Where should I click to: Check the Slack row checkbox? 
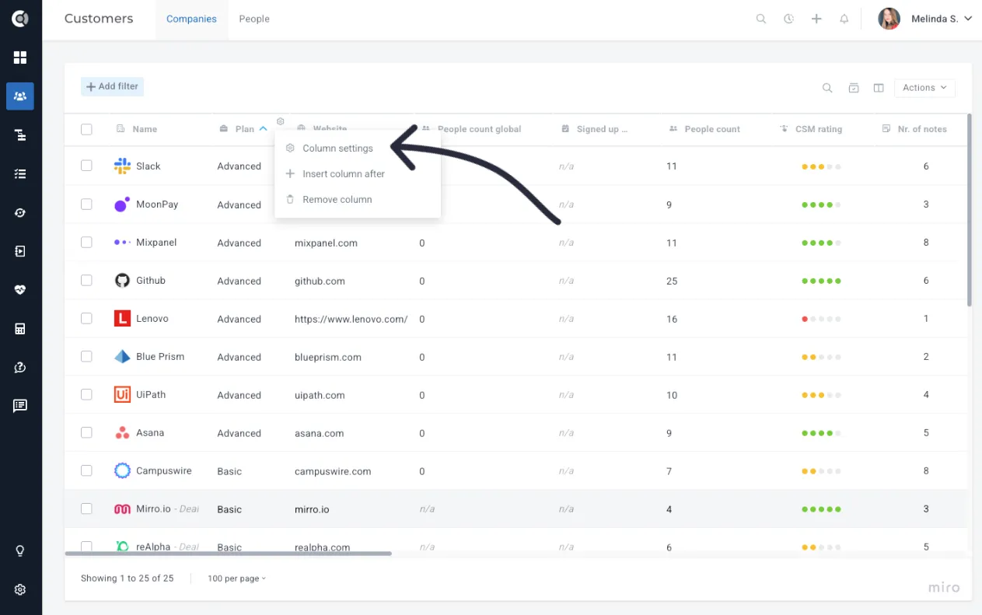pyautogui.click(x=86, y=166)
